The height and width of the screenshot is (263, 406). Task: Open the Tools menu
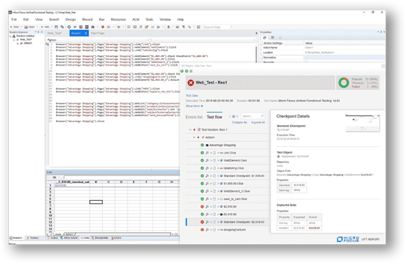[x=149, y=19]
